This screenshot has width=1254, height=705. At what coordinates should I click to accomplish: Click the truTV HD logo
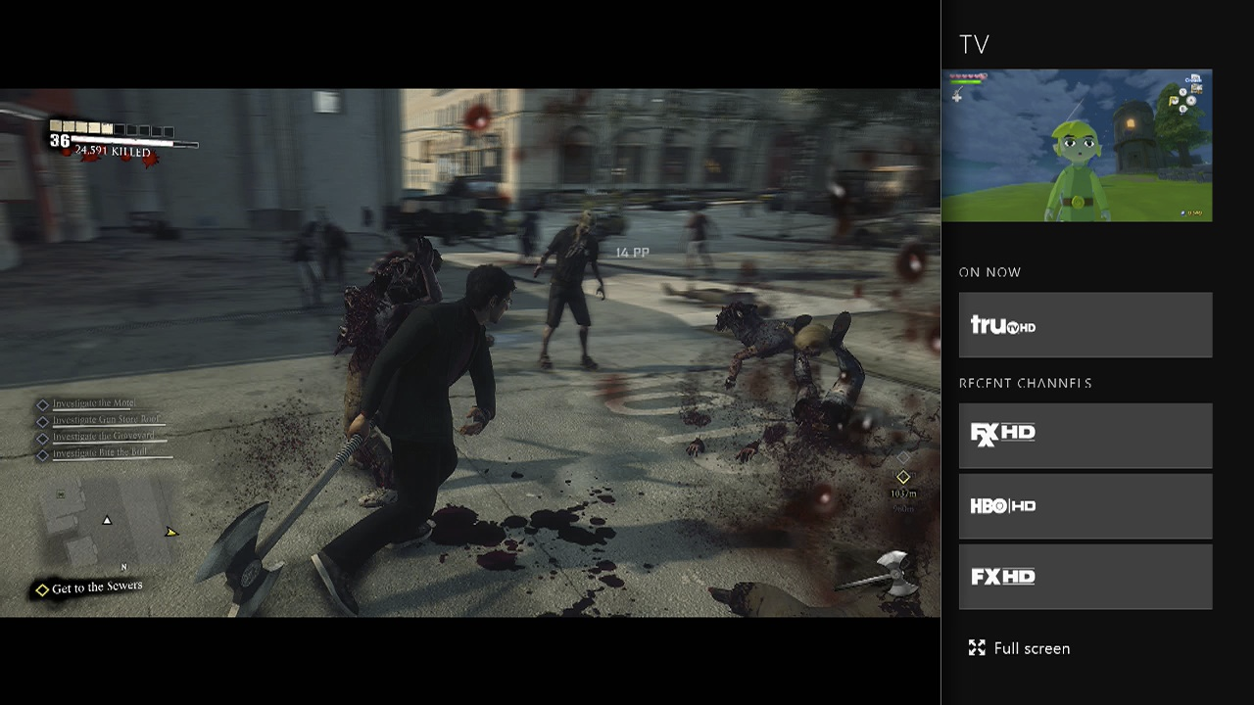tap(1002, 325)
